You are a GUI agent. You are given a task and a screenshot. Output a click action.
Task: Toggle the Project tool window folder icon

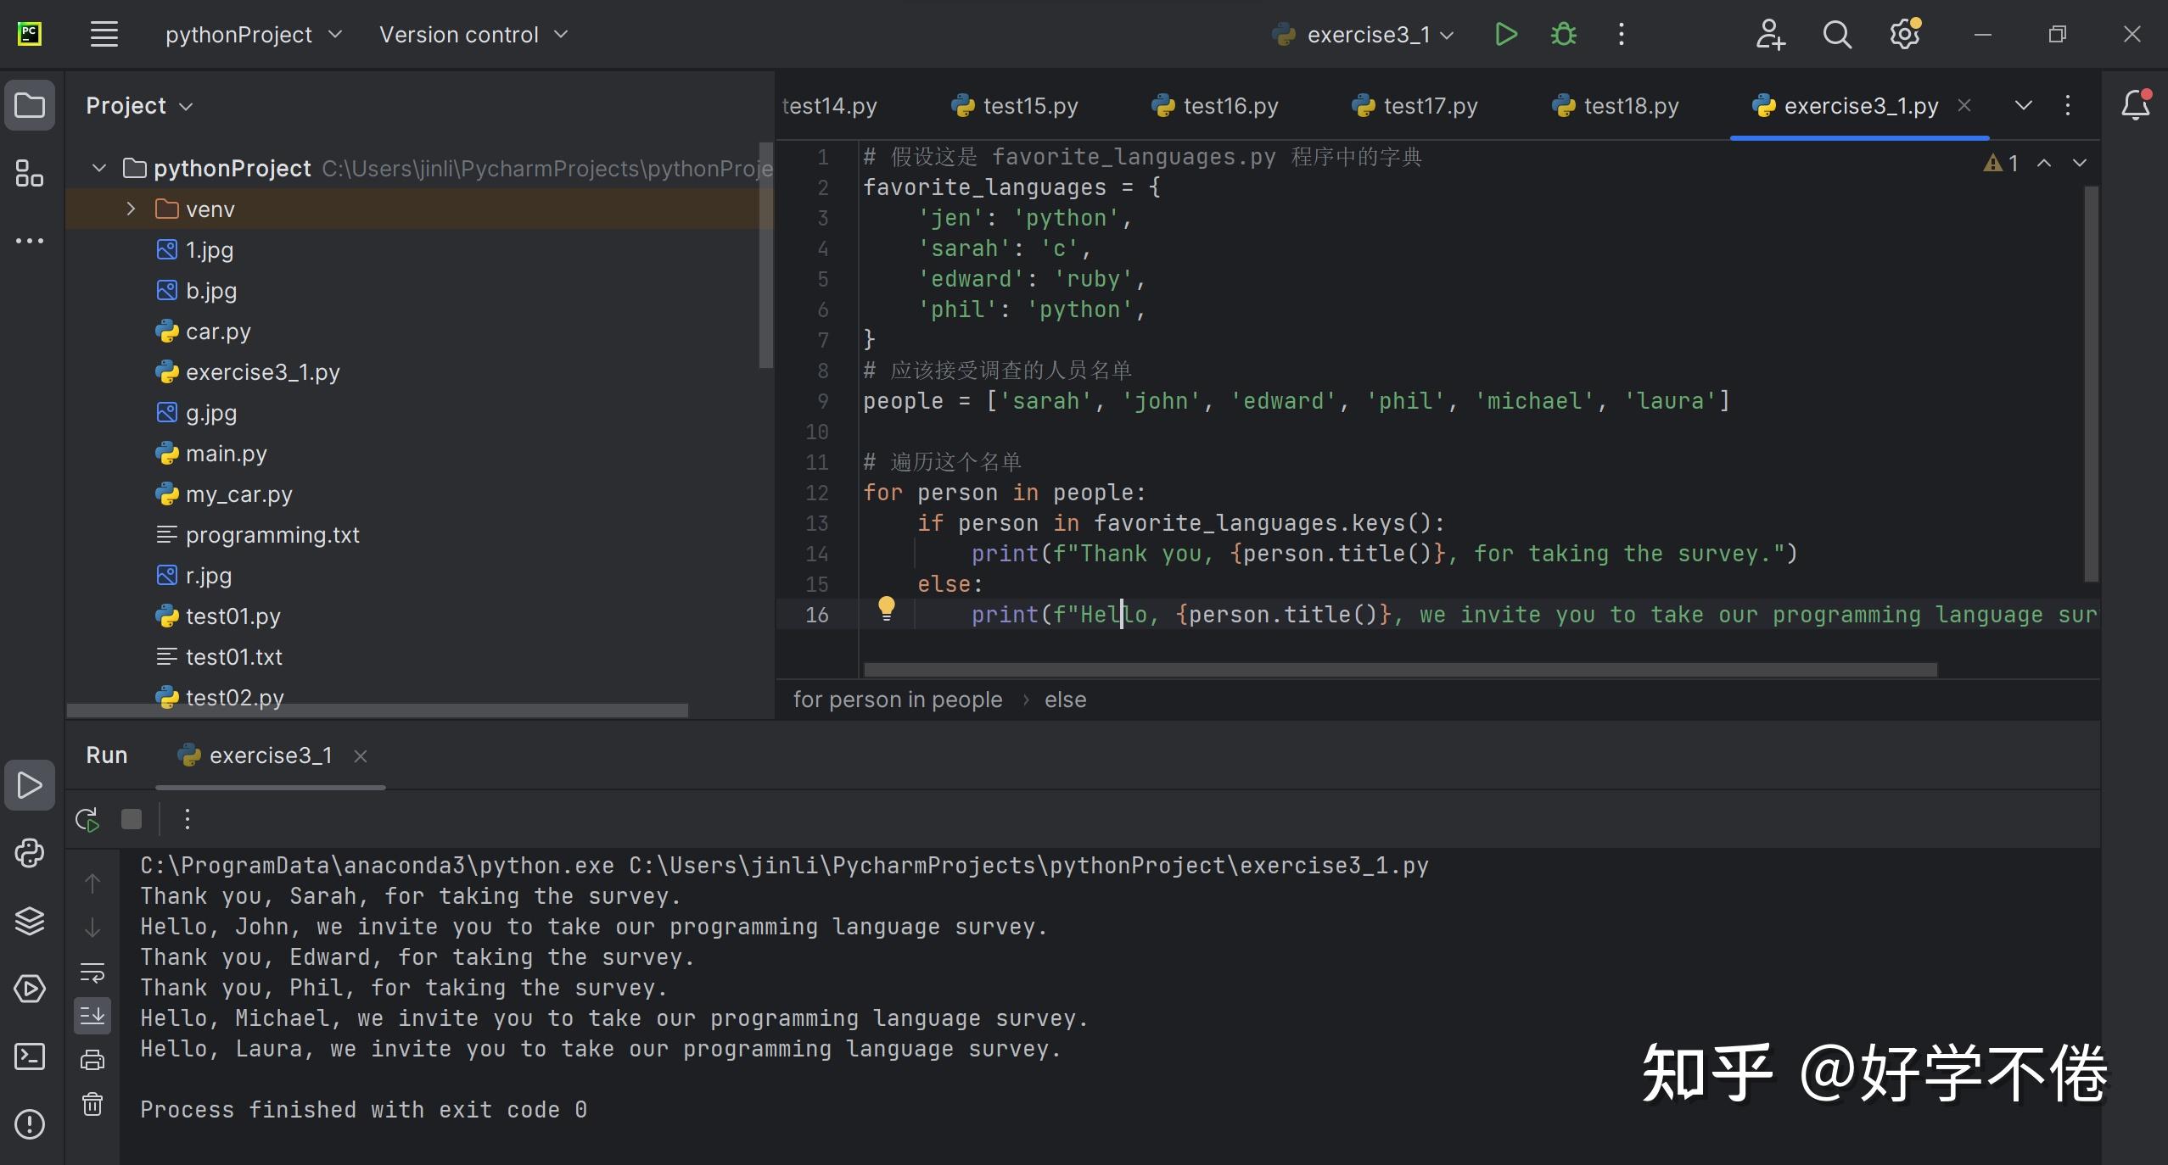pos(30,104)
